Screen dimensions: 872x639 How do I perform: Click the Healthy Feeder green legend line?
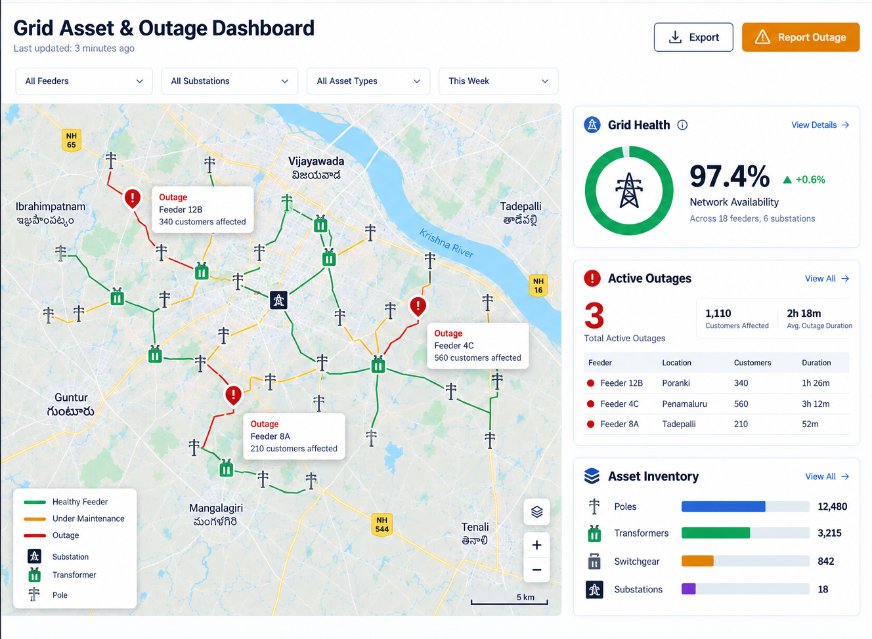click(34, 502)
